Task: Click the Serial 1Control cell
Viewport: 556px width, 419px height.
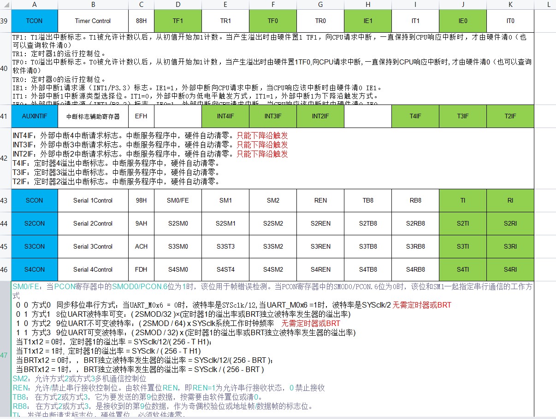Action: (93, 200)
